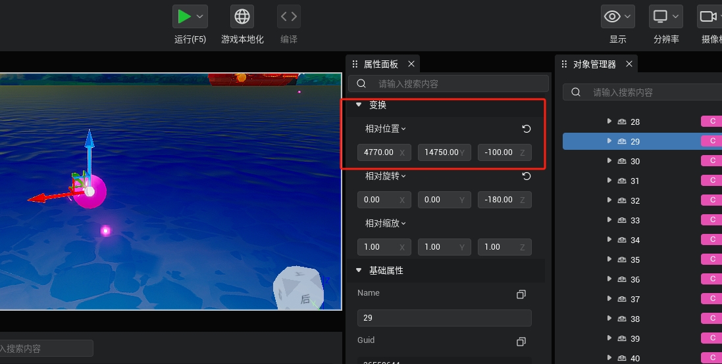Image resolution: width=722 pixels, height=364 pixels.
Task: Expand object 28 in the tree
Action: (609, 122)
